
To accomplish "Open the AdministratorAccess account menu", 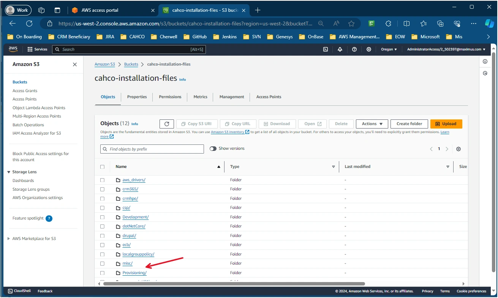I will [446, 49].
